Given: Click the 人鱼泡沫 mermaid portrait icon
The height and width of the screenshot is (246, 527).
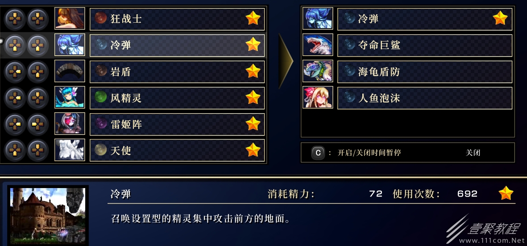Looking at the screenshot, I should pos(318,98).
